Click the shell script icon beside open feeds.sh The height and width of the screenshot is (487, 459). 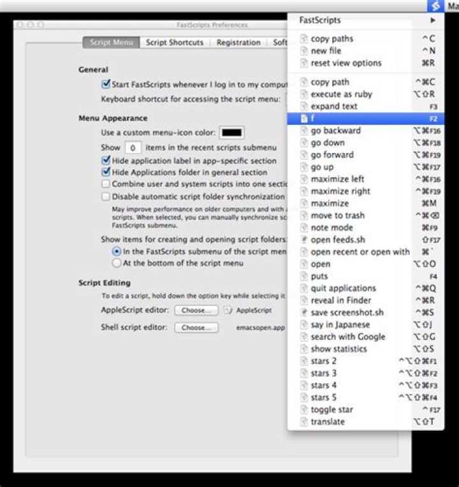(304, 240)
